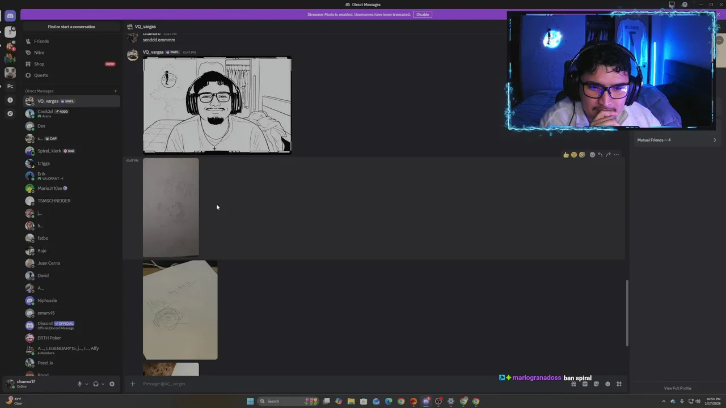
Task: Open the first pencil drawing photo
Action: coord(171,207)
